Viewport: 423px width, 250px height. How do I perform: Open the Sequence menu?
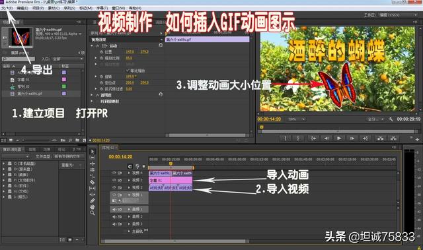tap(69, 8)
